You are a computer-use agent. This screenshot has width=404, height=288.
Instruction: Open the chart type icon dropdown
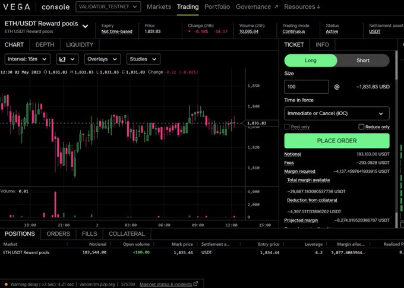pos(67,59)
